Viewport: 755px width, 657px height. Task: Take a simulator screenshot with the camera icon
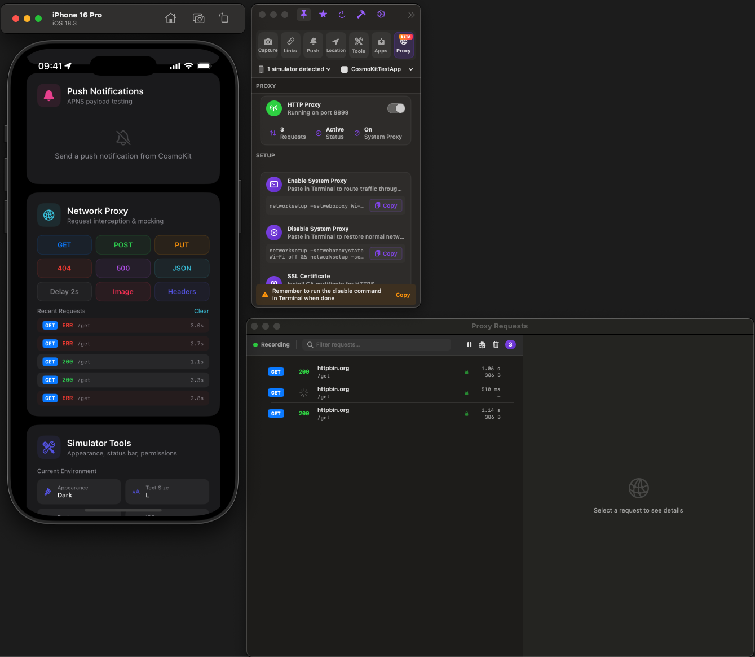pyautogui.click(x=198, y=18)
